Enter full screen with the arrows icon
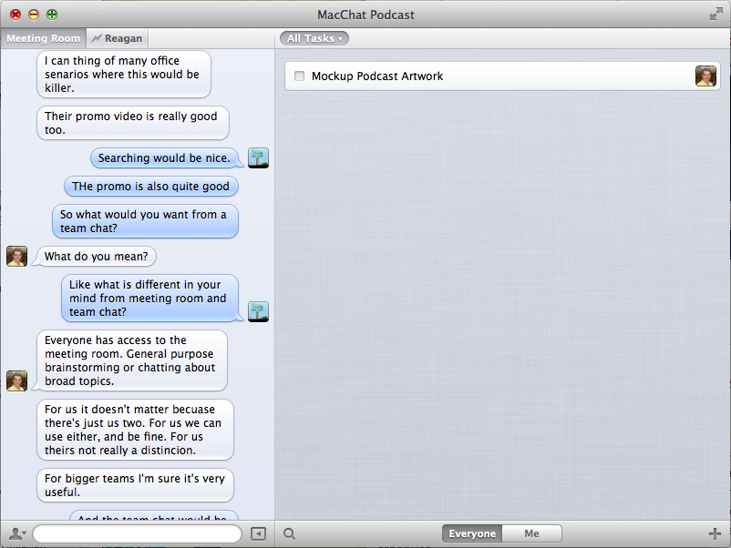 point(716,15)
